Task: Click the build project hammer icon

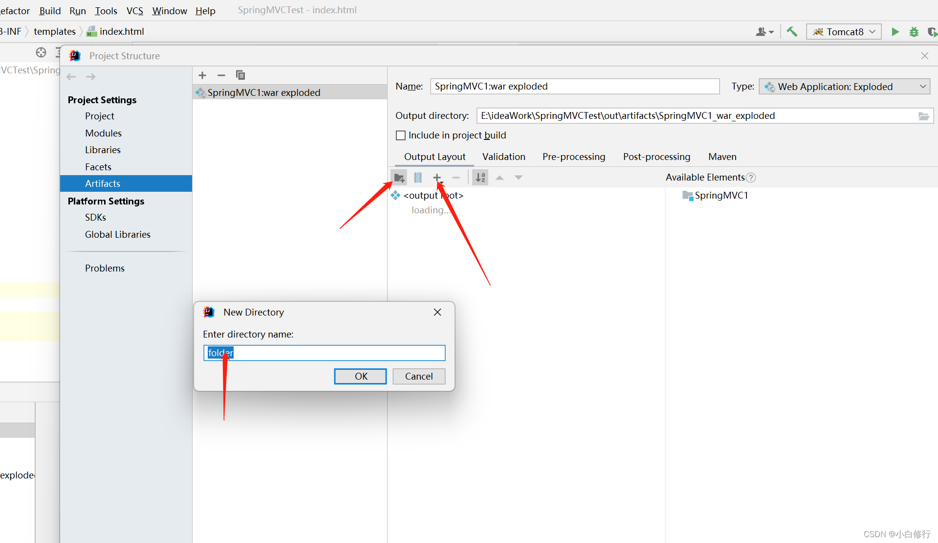Action: (x=792, y=32)
